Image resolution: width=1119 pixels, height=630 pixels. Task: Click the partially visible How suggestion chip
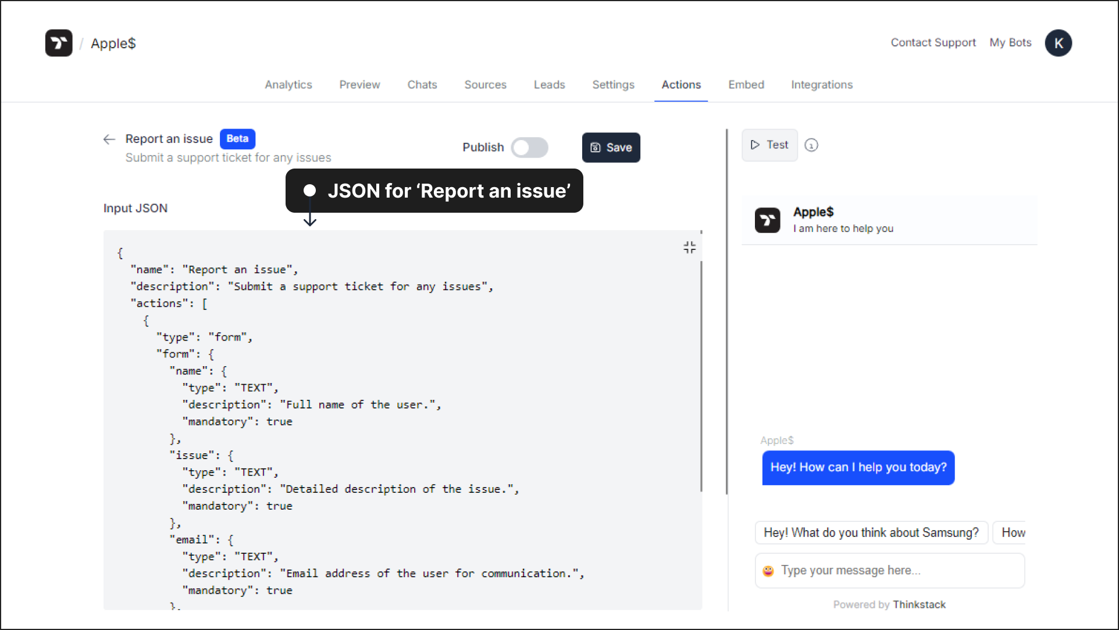click(1010, 533)
